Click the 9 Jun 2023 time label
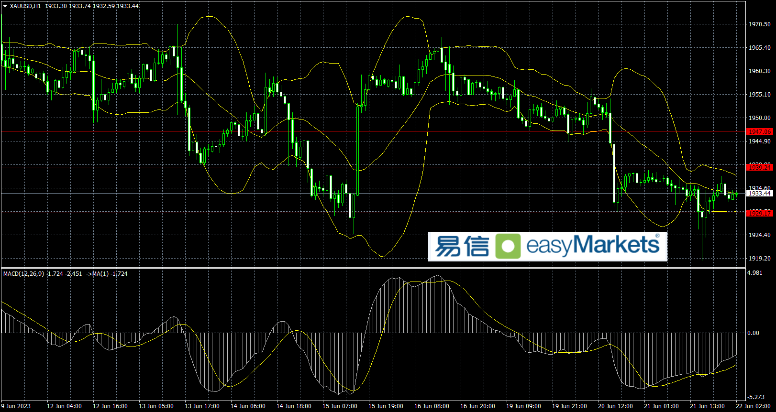The width and height of the screenshot is (776, 412). tap(16, 406)
